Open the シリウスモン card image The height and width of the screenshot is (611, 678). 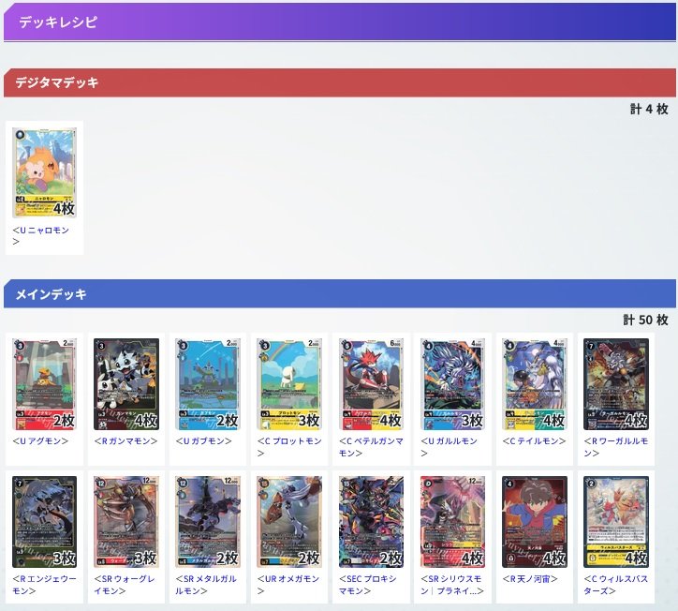(x=452, y=522)
